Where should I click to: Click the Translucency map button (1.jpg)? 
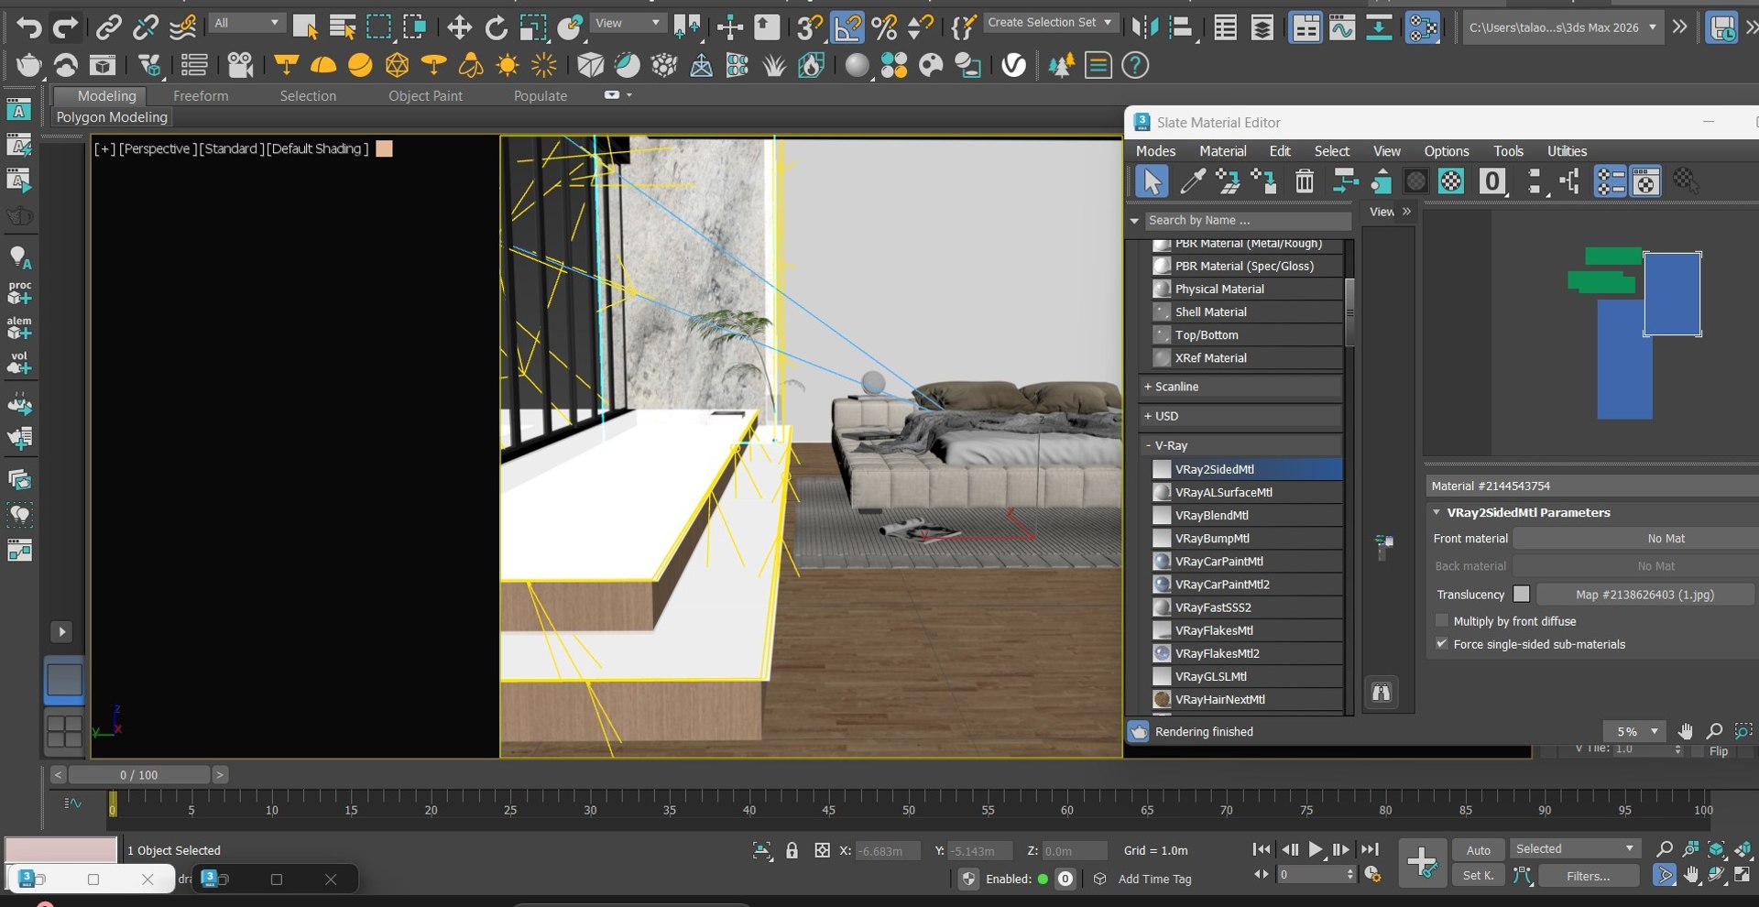[x=1644, y=595]
